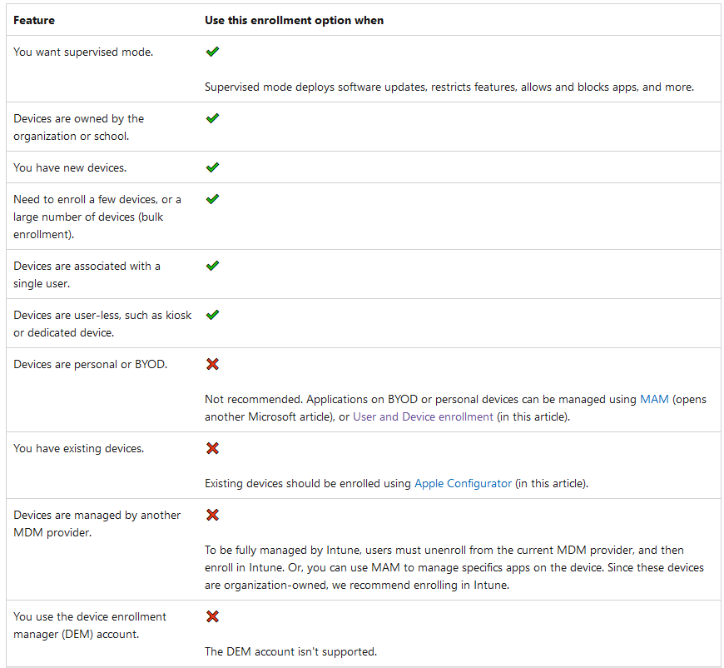Viewport: 724px width, 668px height.
Task: Click checkmark in the bulk enrollment row
Action: (x=212, y=199)
